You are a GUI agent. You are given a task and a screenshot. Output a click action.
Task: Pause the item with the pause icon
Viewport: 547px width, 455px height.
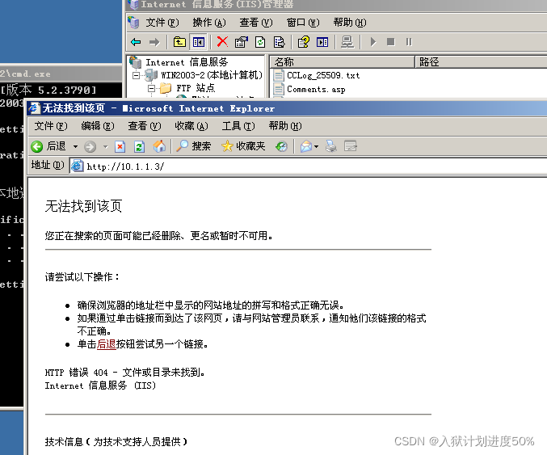coord(409,42)
